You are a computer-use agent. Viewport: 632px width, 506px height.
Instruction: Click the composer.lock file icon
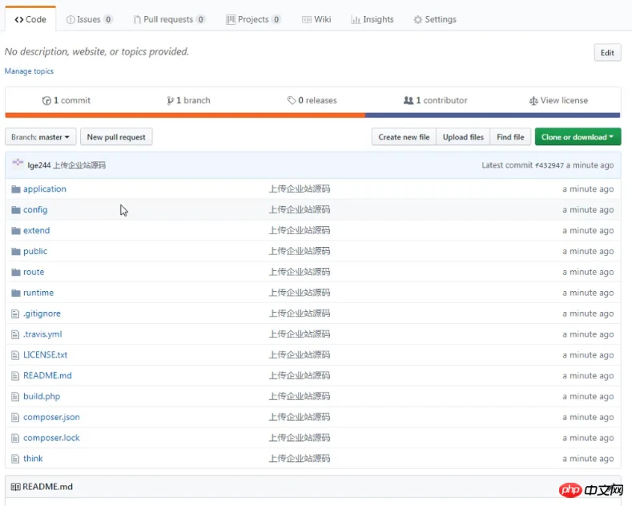[x=15, y=438]
